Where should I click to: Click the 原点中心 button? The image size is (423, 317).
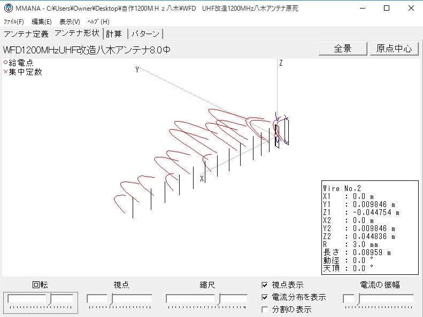click(394, 49)
